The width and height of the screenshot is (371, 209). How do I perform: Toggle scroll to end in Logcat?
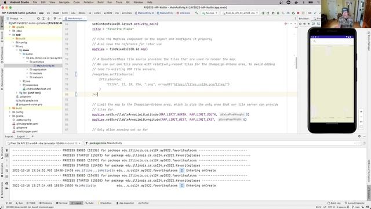point(6,156)
